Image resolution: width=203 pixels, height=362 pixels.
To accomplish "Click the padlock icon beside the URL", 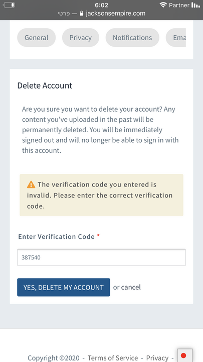I will click(81, 14).
